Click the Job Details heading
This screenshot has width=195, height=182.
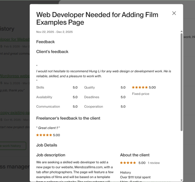(x=47, y=145)
